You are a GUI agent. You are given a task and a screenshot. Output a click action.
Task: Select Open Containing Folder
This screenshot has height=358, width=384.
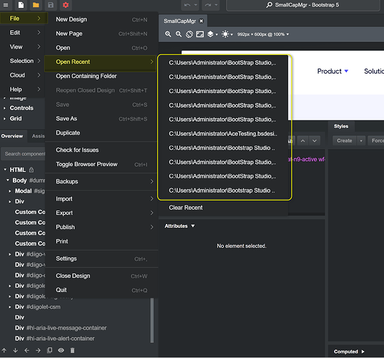tap(102, 76)
